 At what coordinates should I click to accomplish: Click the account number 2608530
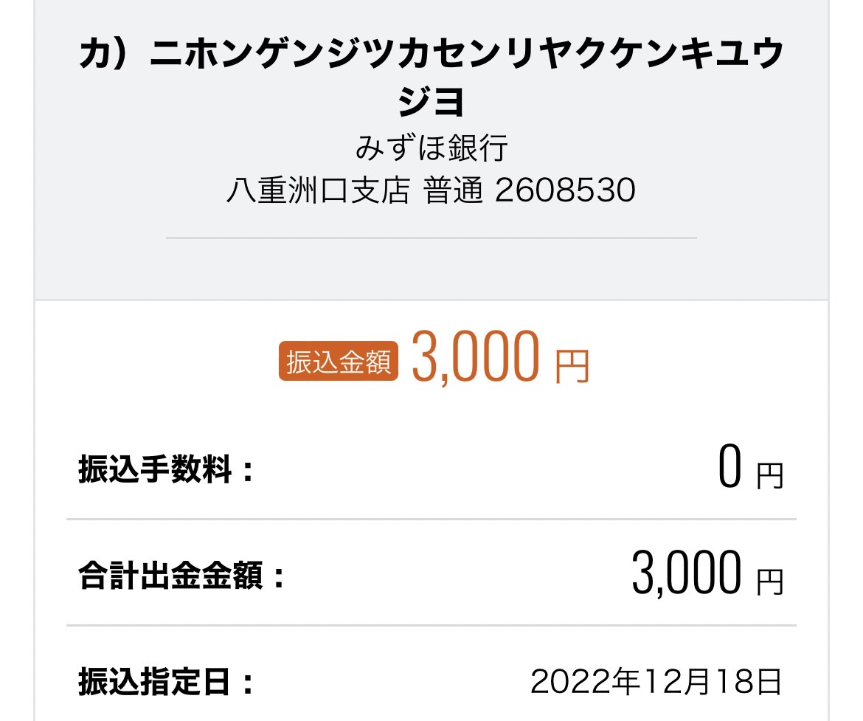565,190
